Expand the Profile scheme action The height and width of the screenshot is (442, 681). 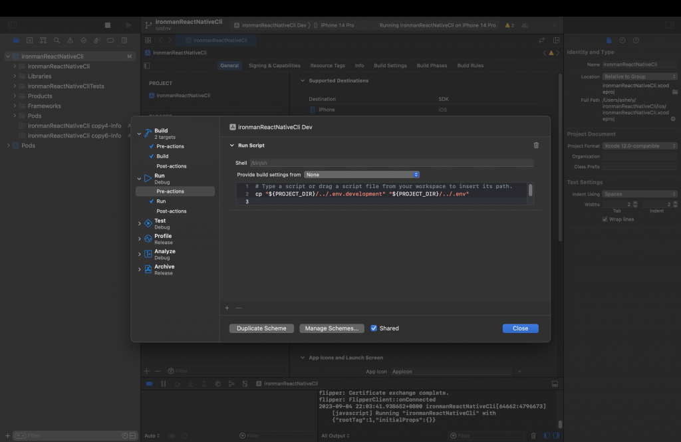pyautogui.click(x=140, y=239)
